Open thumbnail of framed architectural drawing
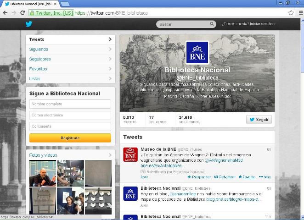Viewport: 304px width, 220px height. pyautogui.click(x=43, y=201)
